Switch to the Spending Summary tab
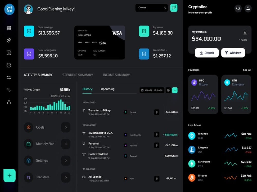 [x=78, y=75]
